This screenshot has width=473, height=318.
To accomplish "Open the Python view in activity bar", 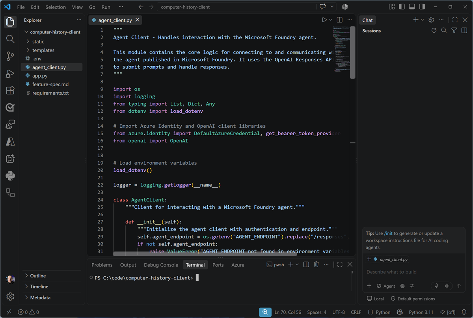I will pos(10,176).
